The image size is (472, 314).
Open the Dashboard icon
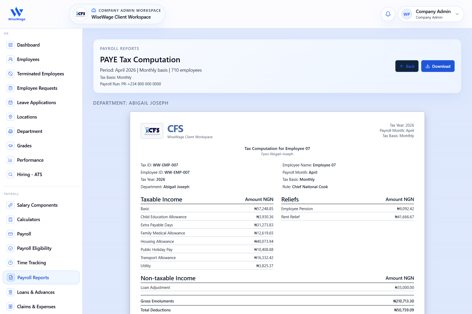[10, 45]
